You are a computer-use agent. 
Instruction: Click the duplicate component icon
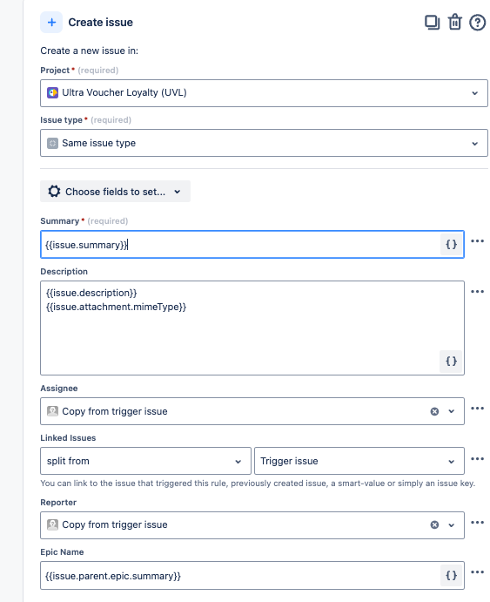432,23
